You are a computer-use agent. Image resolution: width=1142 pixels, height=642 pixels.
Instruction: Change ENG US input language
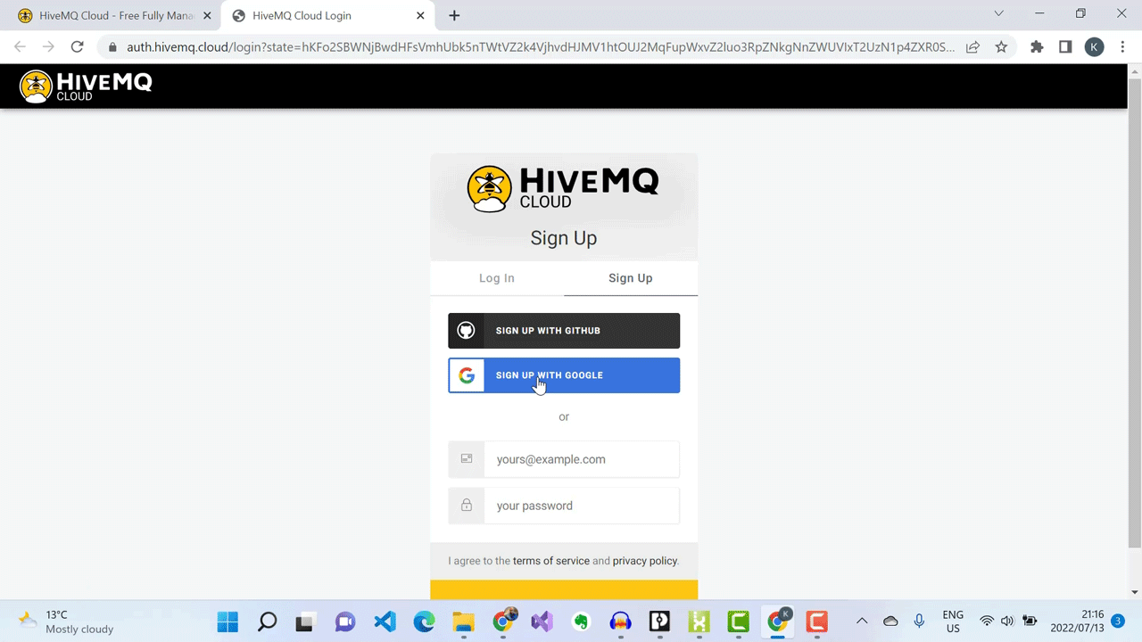(953, 621)
